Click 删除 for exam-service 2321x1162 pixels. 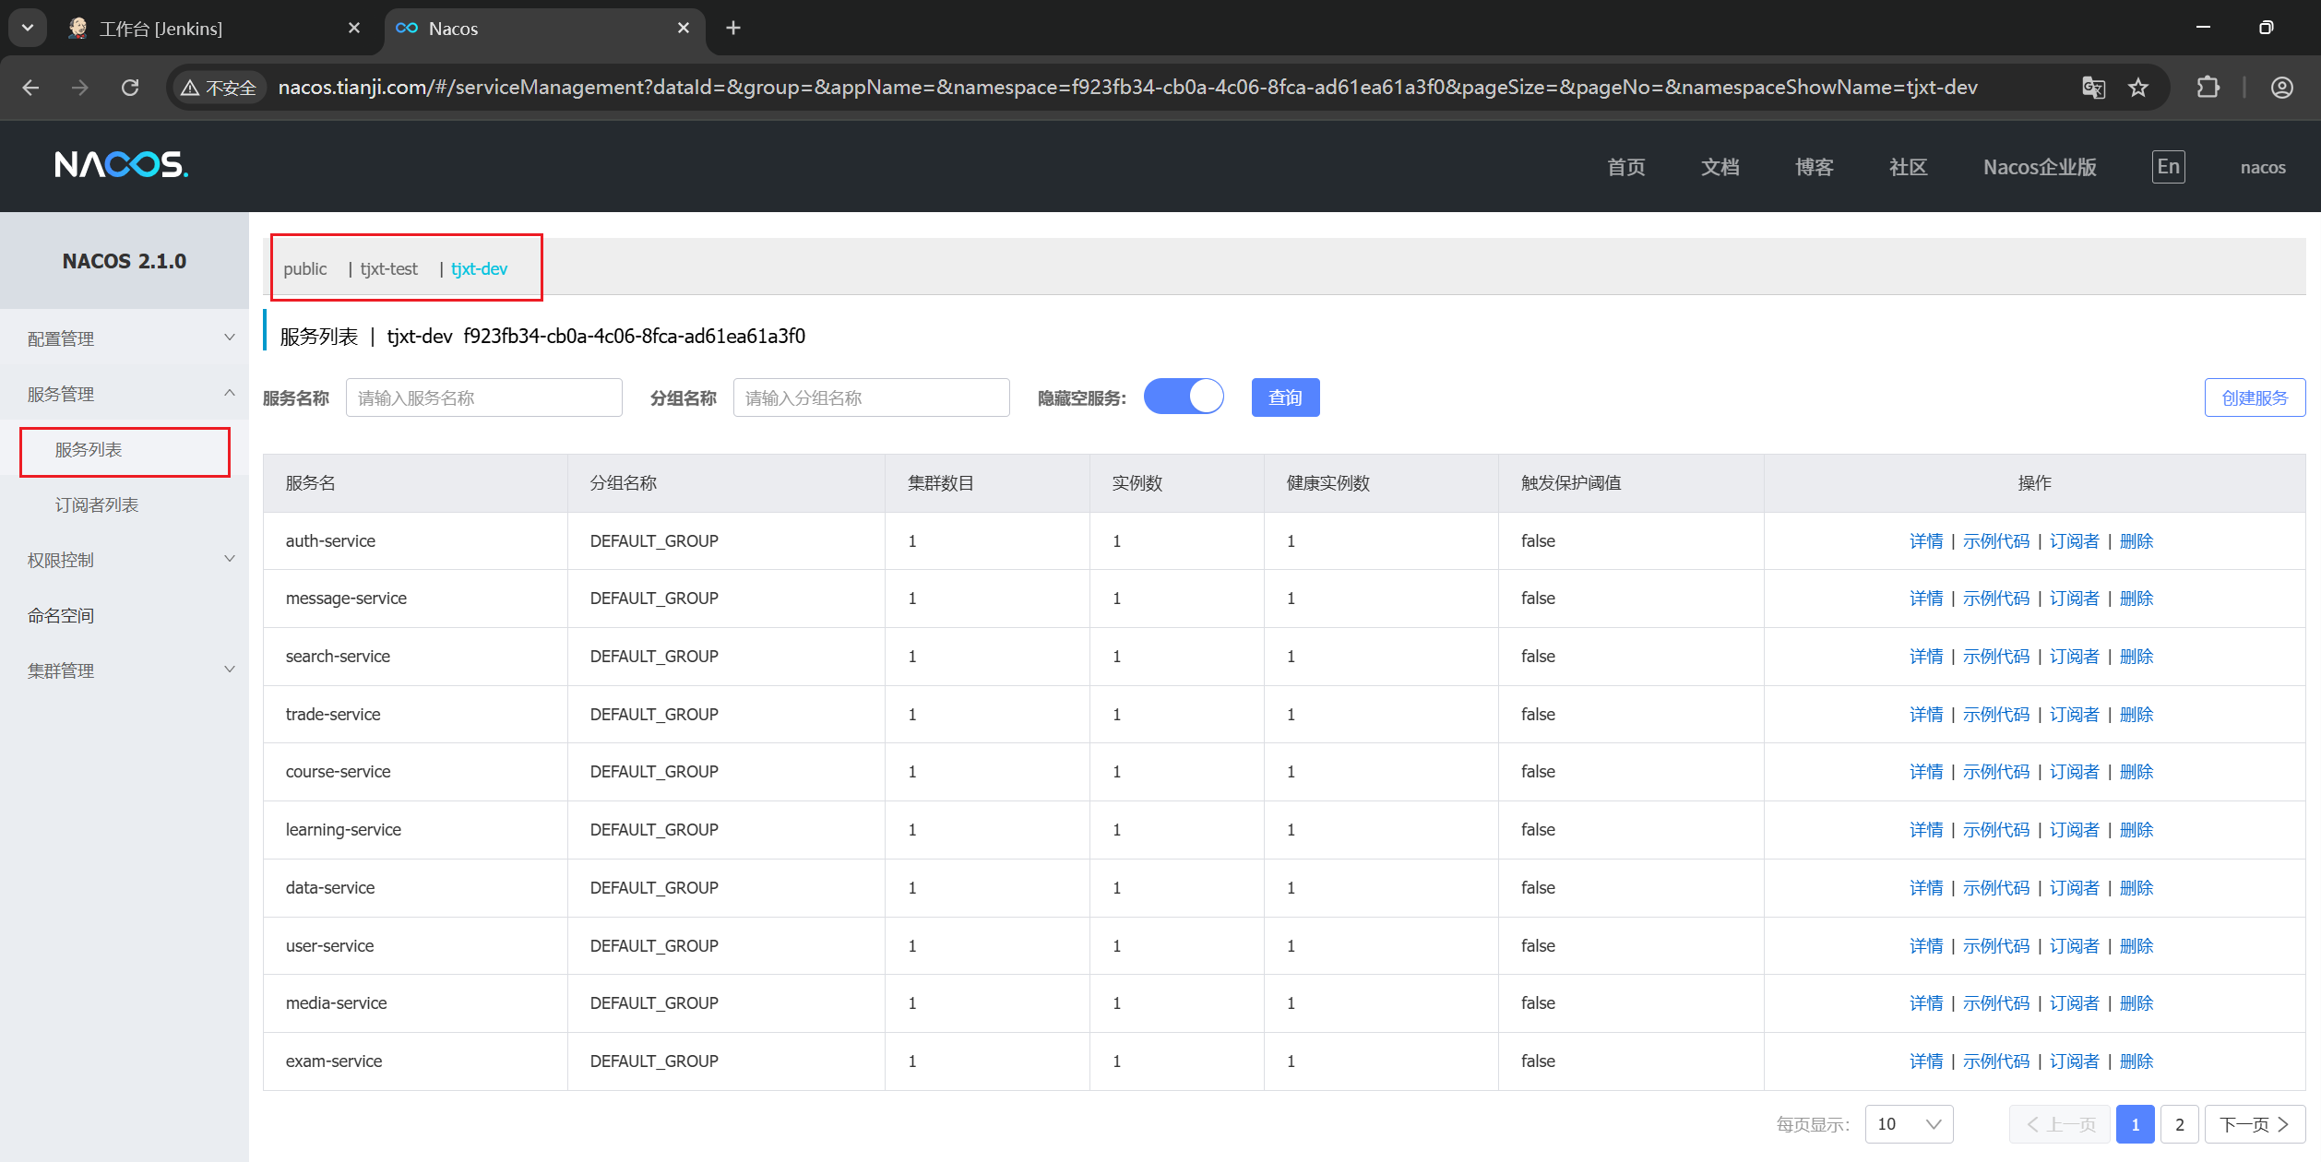(2137, 1061)
